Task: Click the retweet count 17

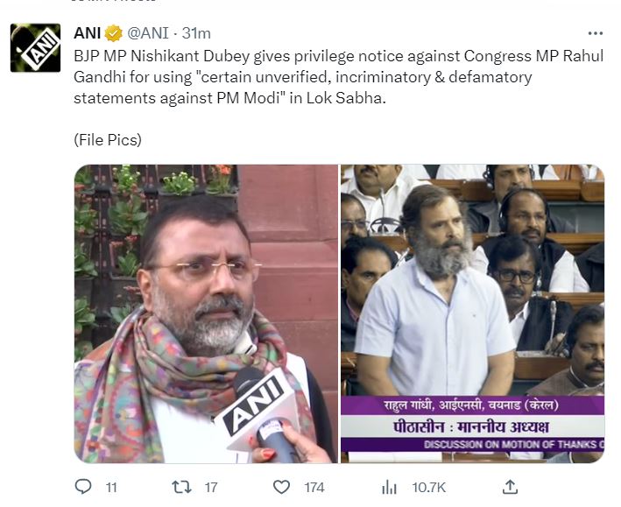Action: pyautogui.click(x=211, y=488)
